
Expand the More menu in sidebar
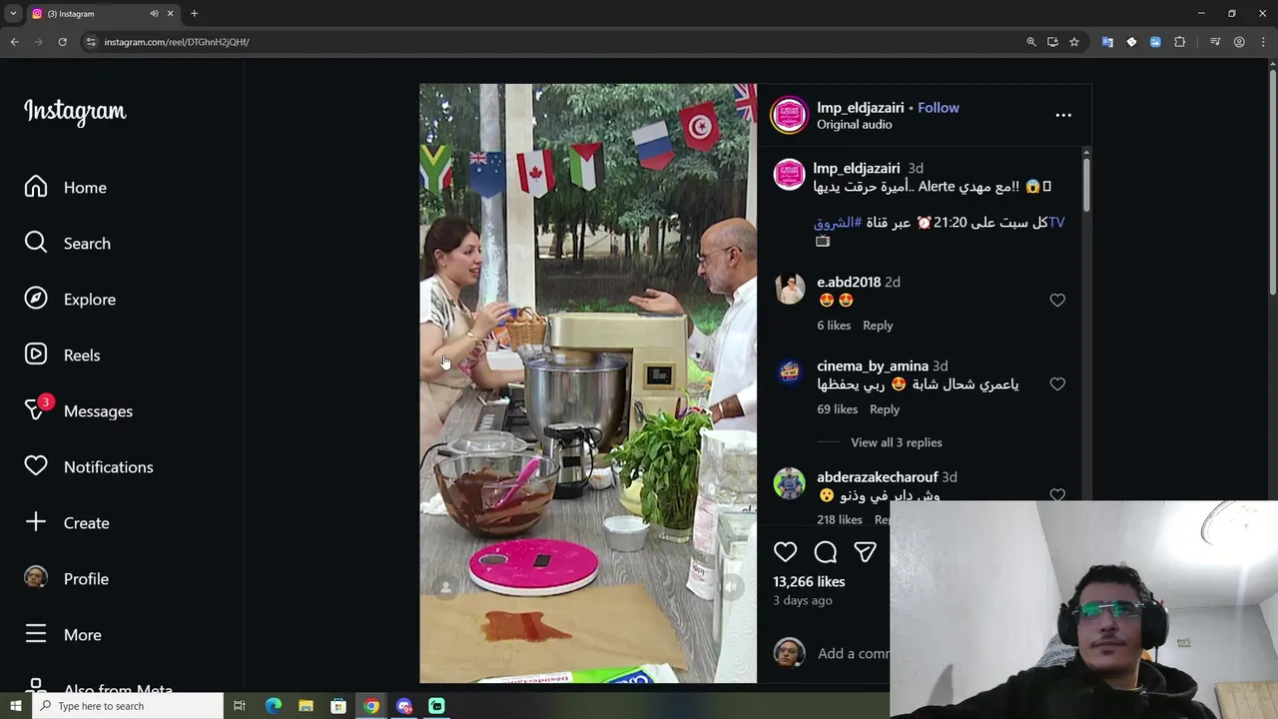tap(80, 634)
